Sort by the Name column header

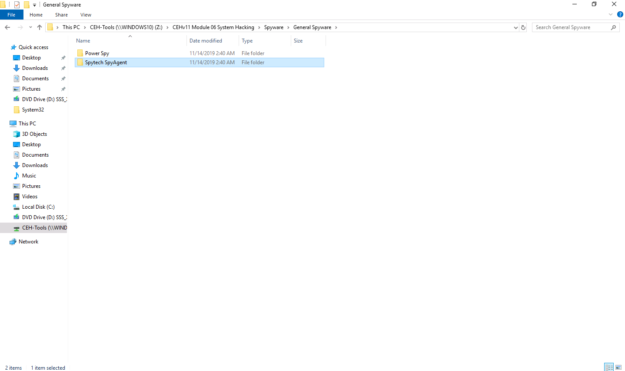(x=130, y=41)
